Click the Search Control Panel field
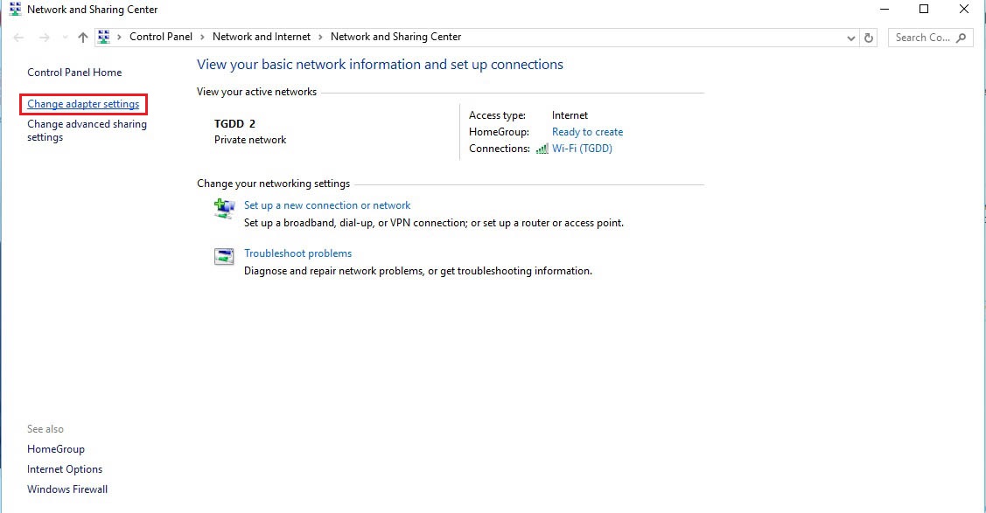Screen dimensions: 986x513 (923, 38)
